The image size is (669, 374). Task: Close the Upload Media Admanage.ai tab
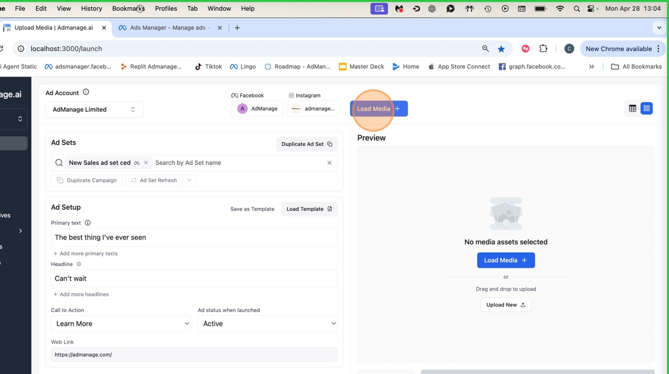click(104, 27)
